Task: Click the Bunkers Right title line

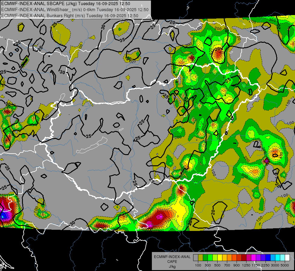Action: [x=70, y=16]
